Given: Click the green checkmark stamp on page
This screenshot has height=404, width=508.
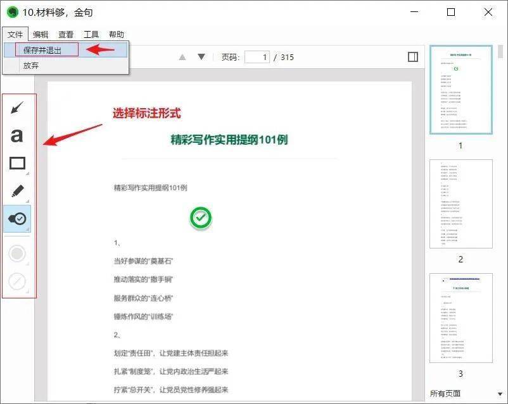Looking at the screenshot, I should click(201, 218).
